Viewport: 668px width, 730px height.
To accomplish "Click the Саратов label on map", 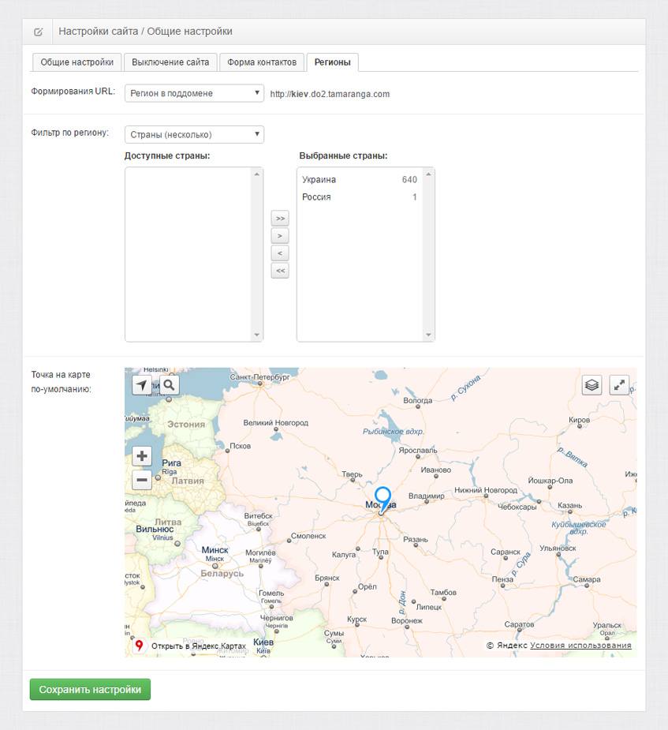I will click(x=519, y=624).
